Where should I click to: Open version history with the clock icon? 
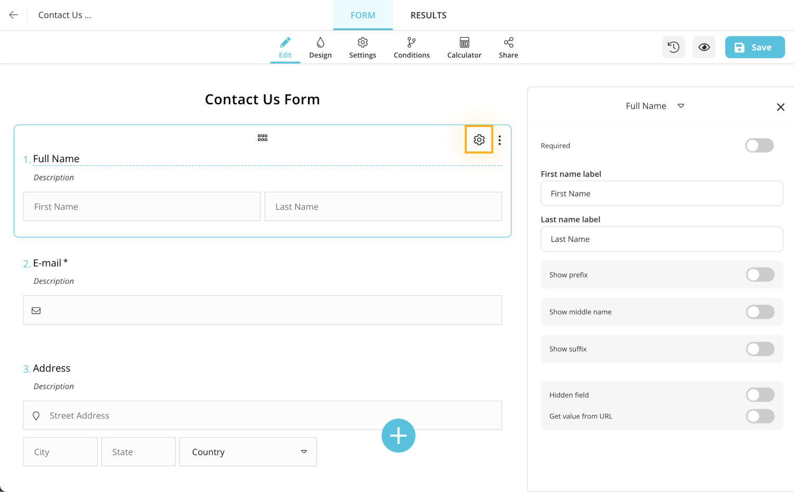pos(673,47)
